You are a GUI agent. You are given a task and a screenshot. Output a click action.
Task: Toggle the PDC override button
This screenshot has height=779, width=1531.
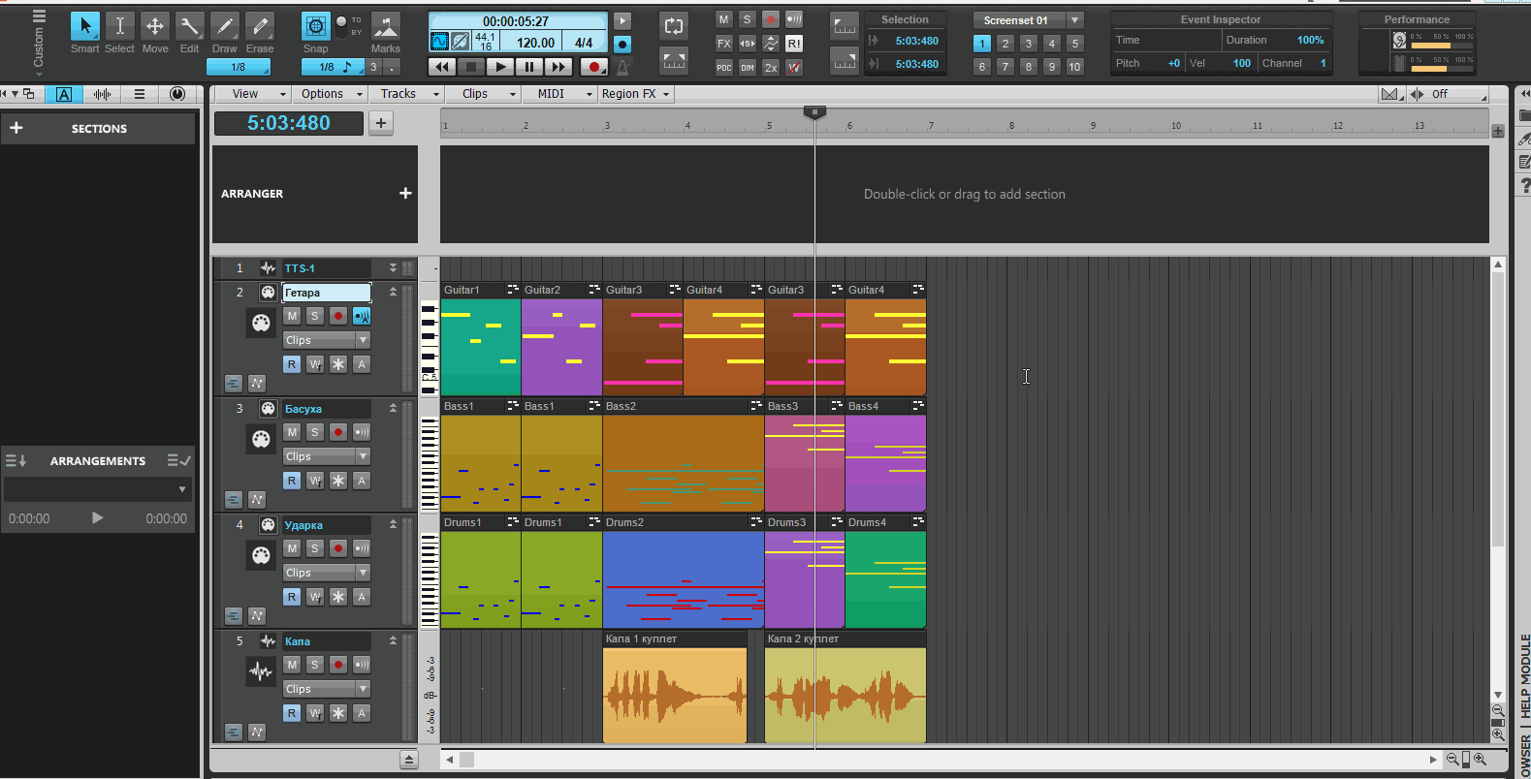point(723,68)
